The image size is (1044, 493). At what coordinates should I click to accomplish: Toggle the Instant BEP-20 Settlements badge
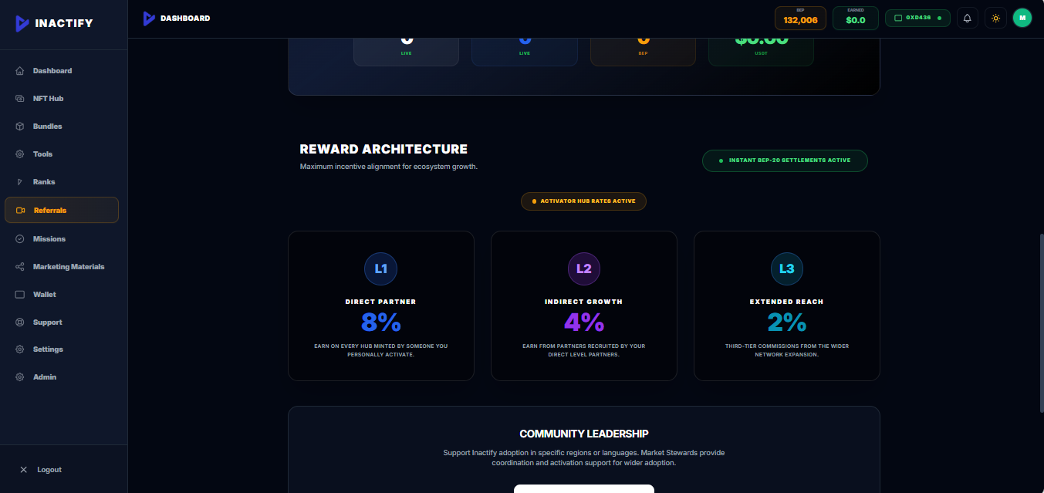point(784,160)
